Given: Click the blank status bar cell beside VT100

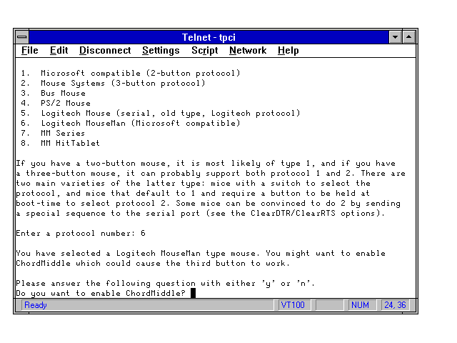Looking at the screenshot, I should [x=329, y=305].
